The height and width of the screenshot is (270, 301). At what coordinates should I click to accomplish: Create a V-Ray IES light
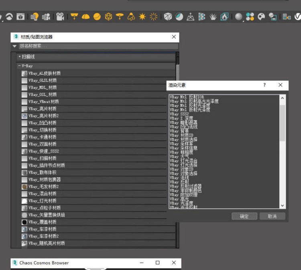(131, 17)
